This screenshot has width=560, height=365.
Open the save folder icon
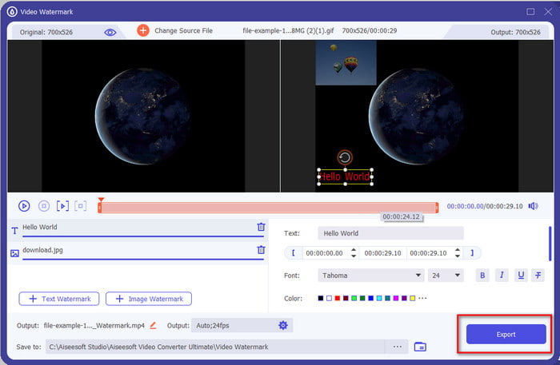[x=420, y=347]
